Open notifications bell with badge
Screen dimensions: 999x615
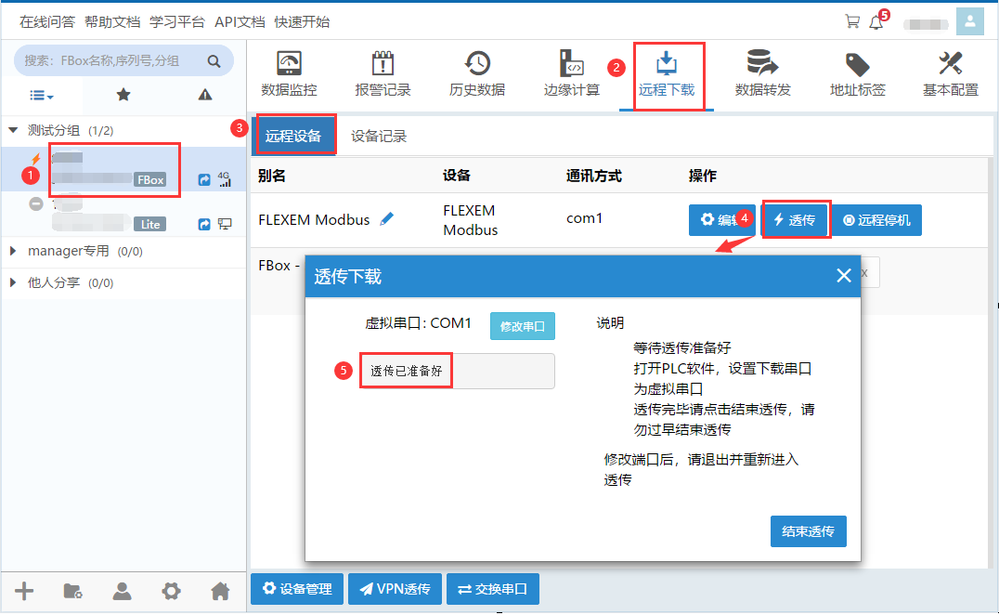point(876,22)
